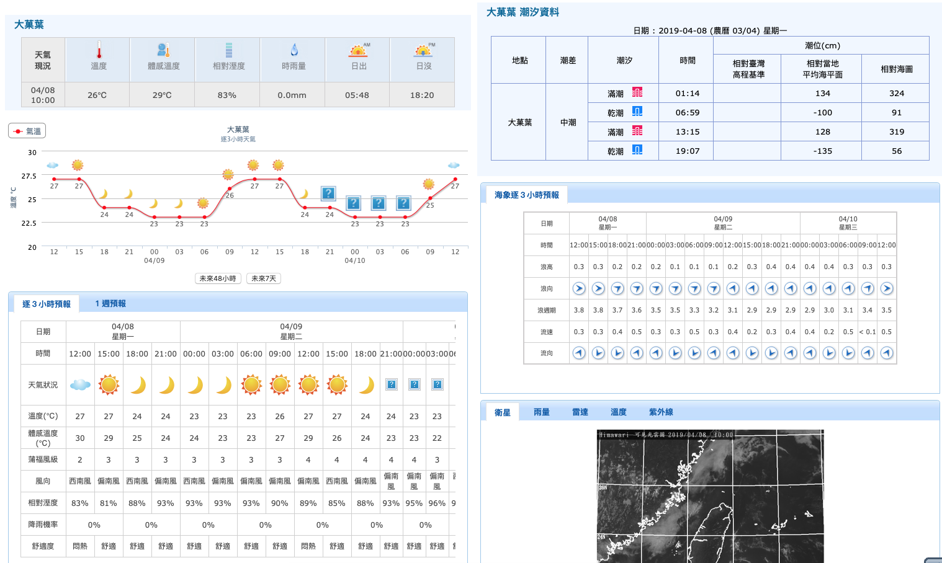Click the 浪向 arrow for 04/08 12:00
The height and width of the screenshot is (563, 942).
click(579, 288)
